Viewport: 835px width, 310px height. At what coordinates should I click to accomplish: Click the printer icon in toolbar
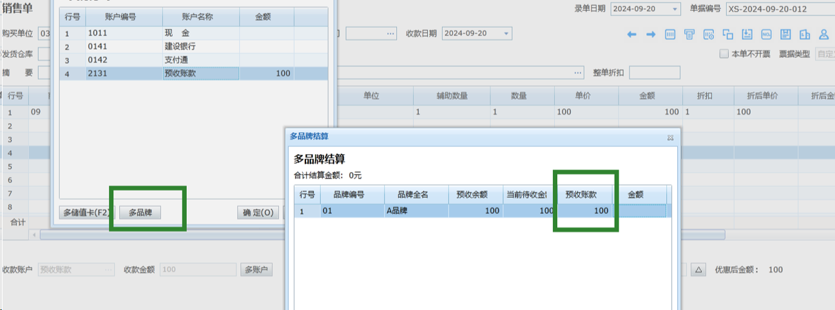pyautogui.click(x=689, y=34)
